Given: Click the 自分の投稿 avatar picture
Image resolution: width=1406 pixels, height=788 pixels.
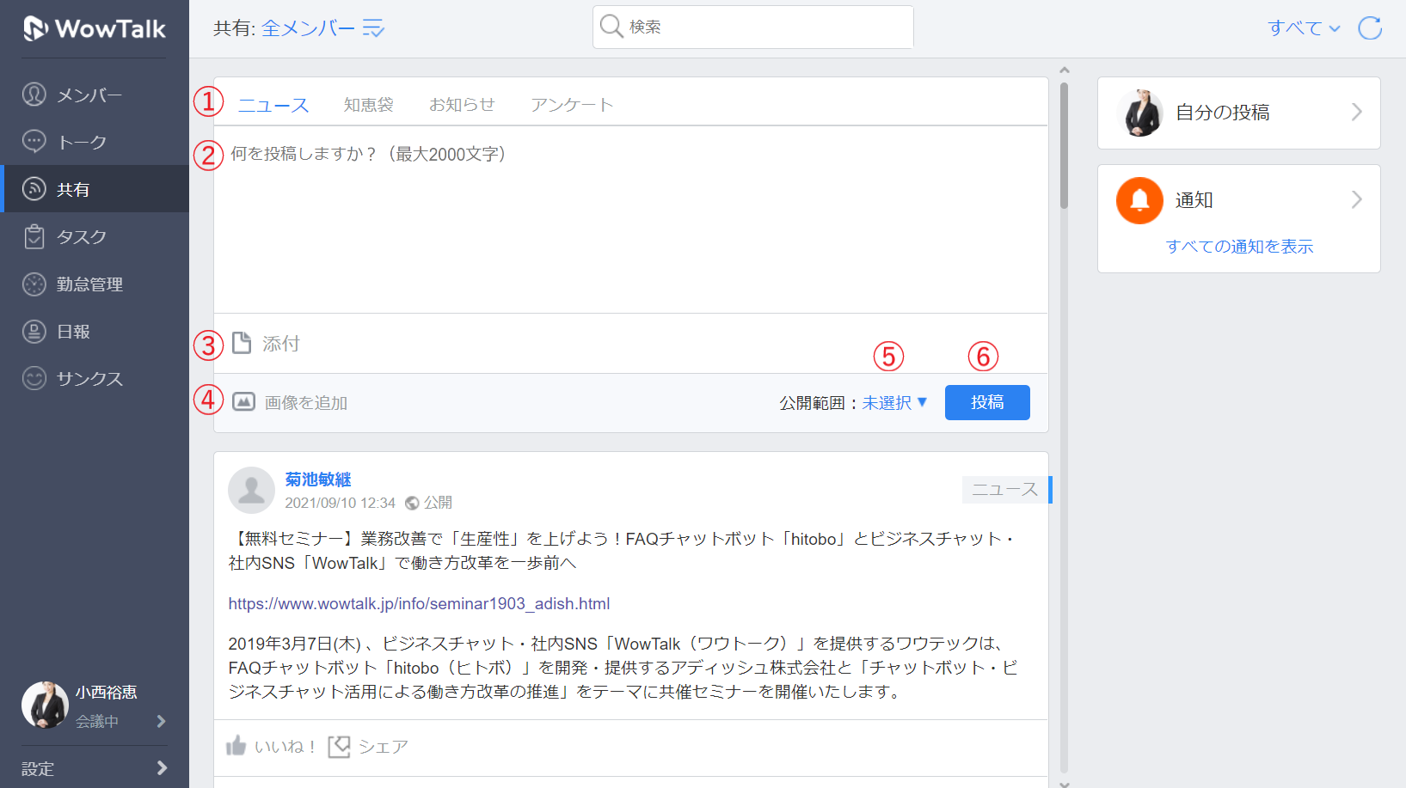Looking at the screenshot, I should (x=1139, y=113).
